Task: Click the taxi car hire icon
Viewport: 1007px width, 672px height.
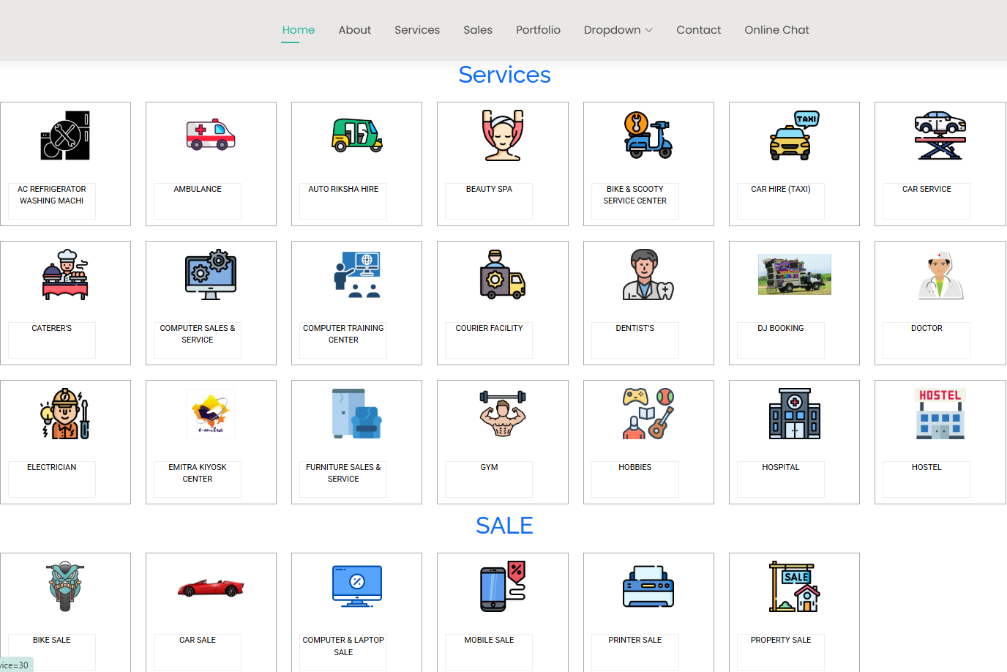Action: (794, 135)
